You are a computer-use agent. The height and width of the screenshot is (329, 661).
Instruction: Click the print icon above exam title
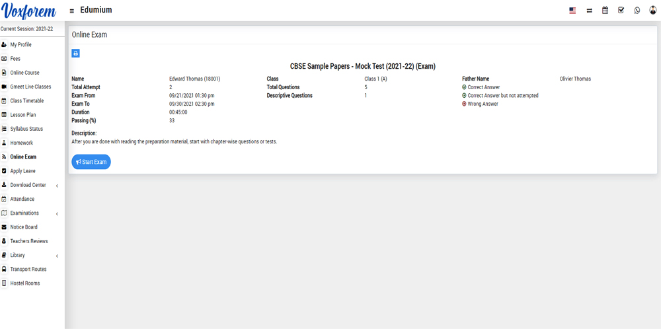tap(75, 54)
